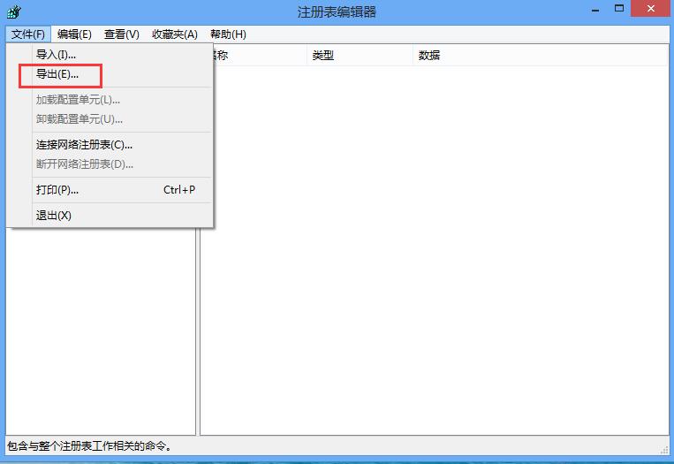Click the grayed 断开网络注册表(D)... entry

pos(110,164)
